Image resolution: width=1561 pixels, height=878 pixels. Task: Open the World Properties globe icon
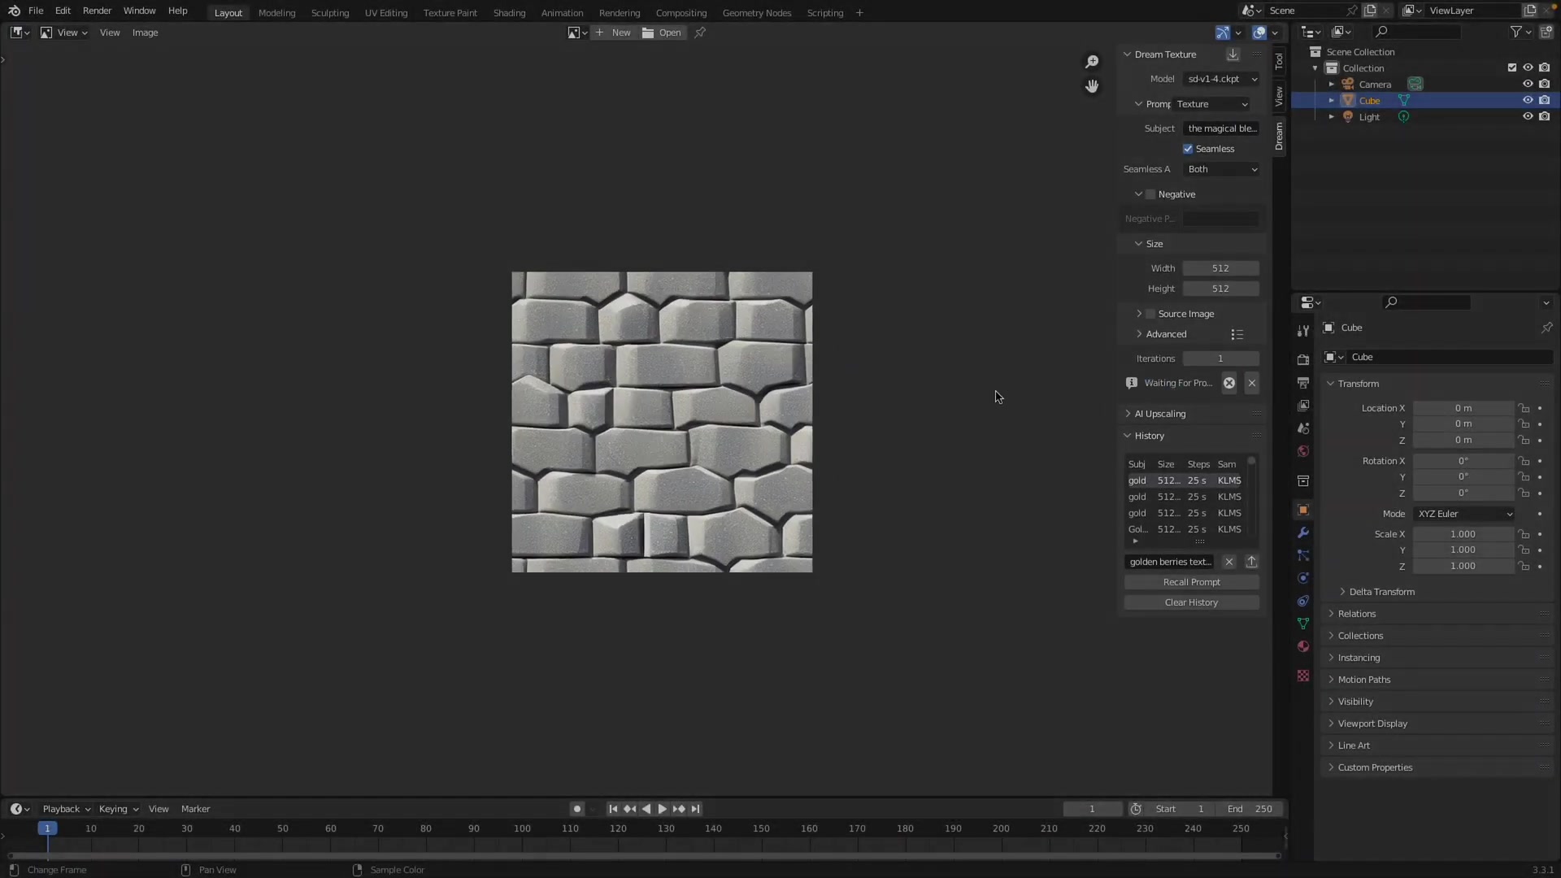[x=1302, y=451]
